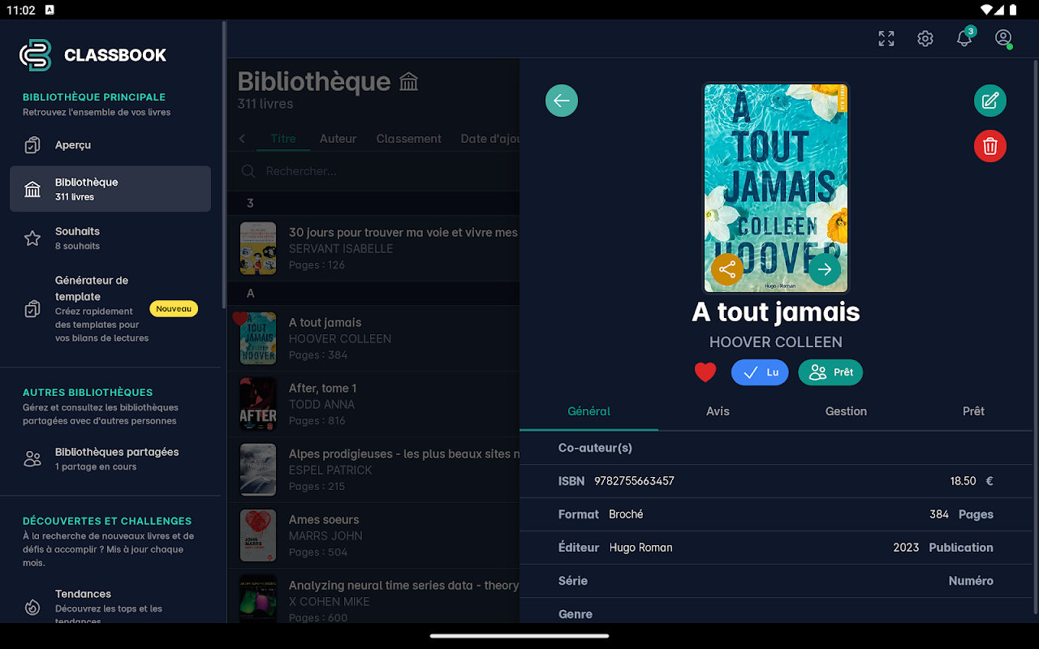Click Wi-Fi icon in status bar
1039x649 pixels.
pos(986,10)
